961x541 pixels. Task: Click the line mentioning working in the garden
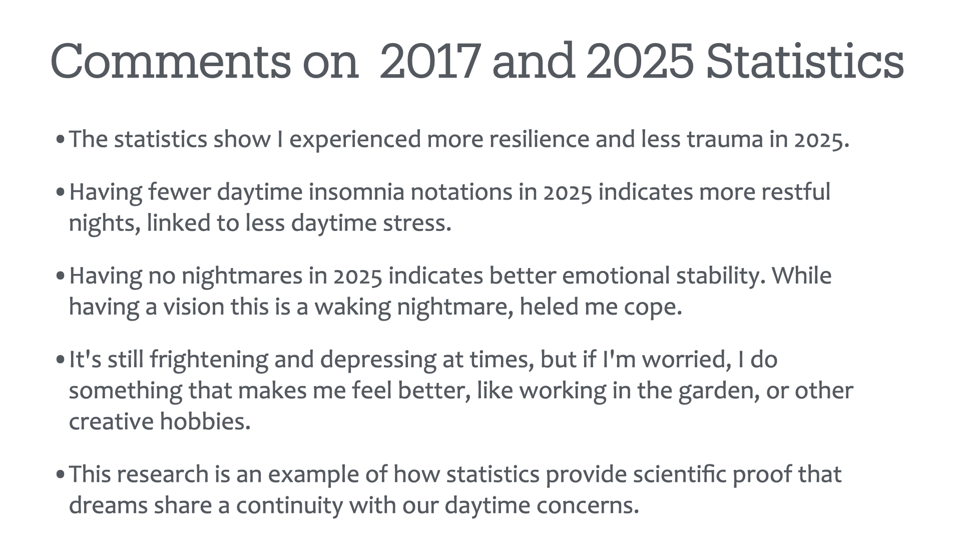[461, 390]
